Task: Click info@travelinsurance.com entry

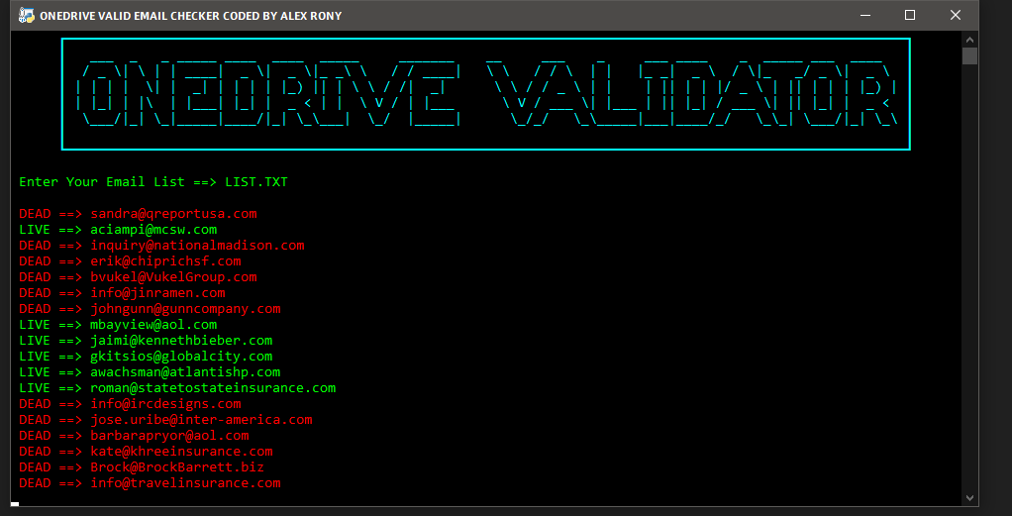Action: click(150, 482)
